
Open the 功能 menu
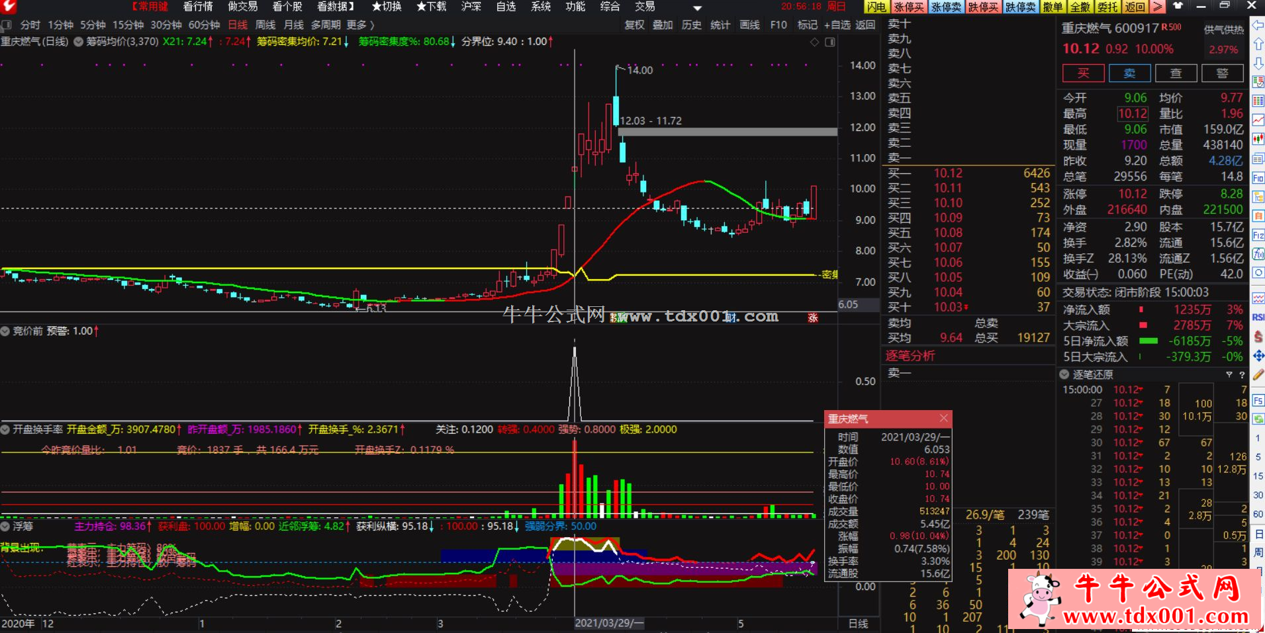tap(575, 7)
